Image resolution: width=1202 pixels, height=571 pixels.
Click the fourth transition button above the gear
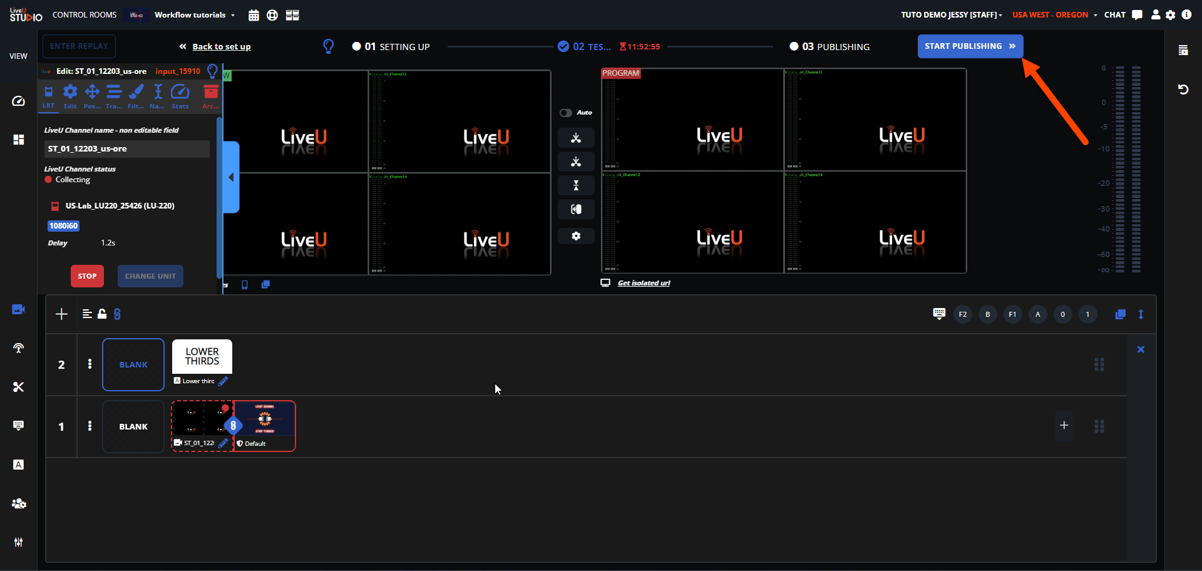(x=576, y=209)
